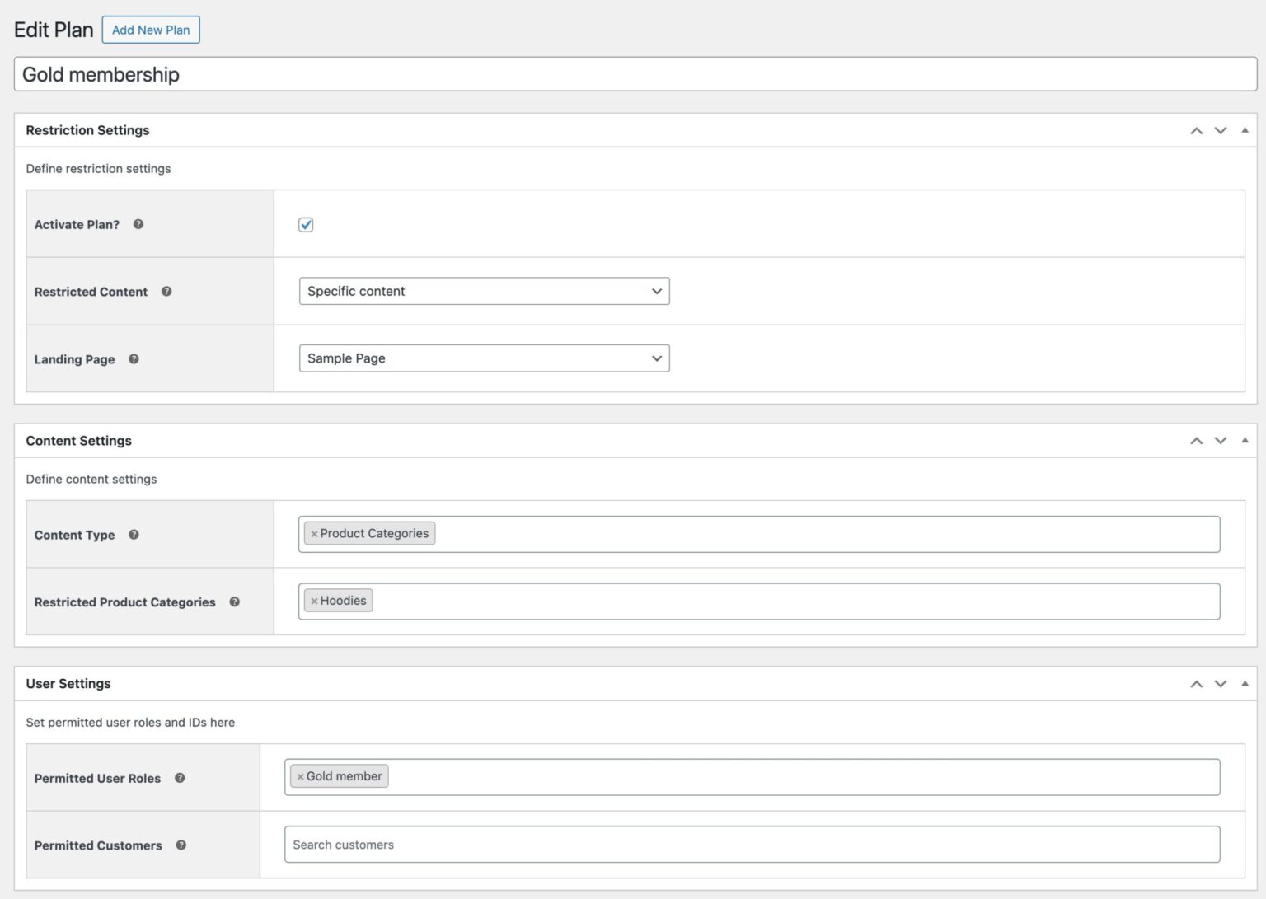Click the Restricted Content help icon
Viewport: 1266px width, 899px height.
166,292
